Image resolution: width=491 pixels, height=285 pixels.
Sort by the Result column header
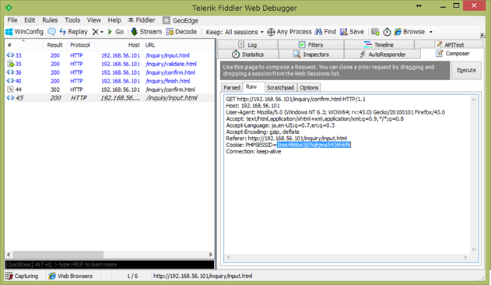54,45
